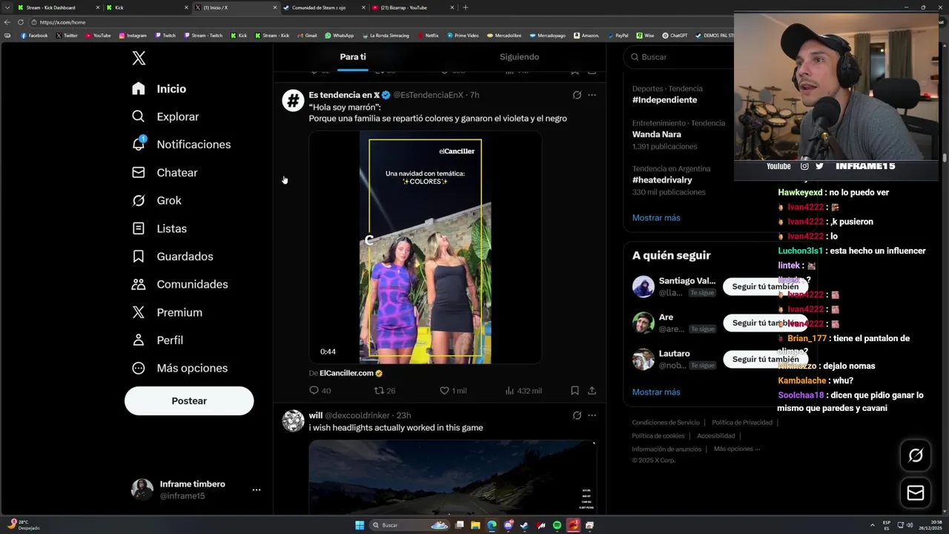Click the Postear button
Viewport: 949px width, 534px height.
[x=189, y=400]
